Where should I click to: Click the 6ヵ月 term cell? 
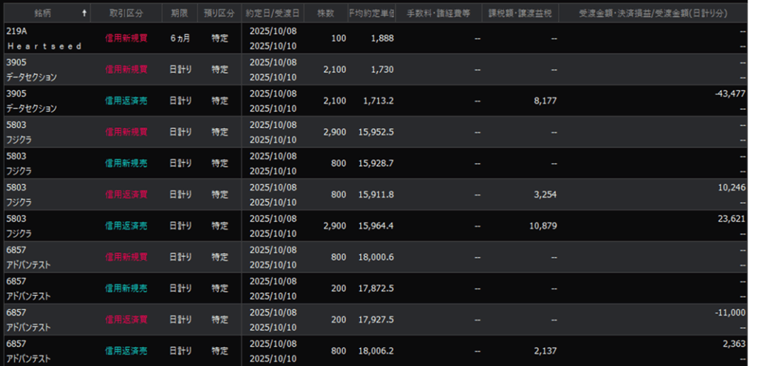[179, 38]
